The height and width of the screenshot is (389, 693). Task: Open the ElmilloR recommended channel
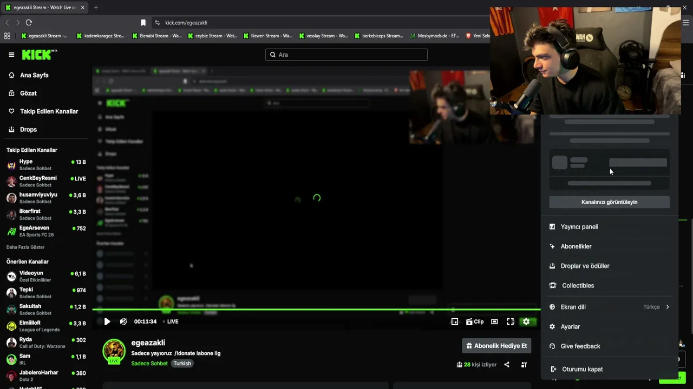coord(46,326)
